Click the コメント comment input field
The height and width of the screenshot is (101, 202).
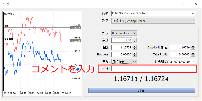153,69
